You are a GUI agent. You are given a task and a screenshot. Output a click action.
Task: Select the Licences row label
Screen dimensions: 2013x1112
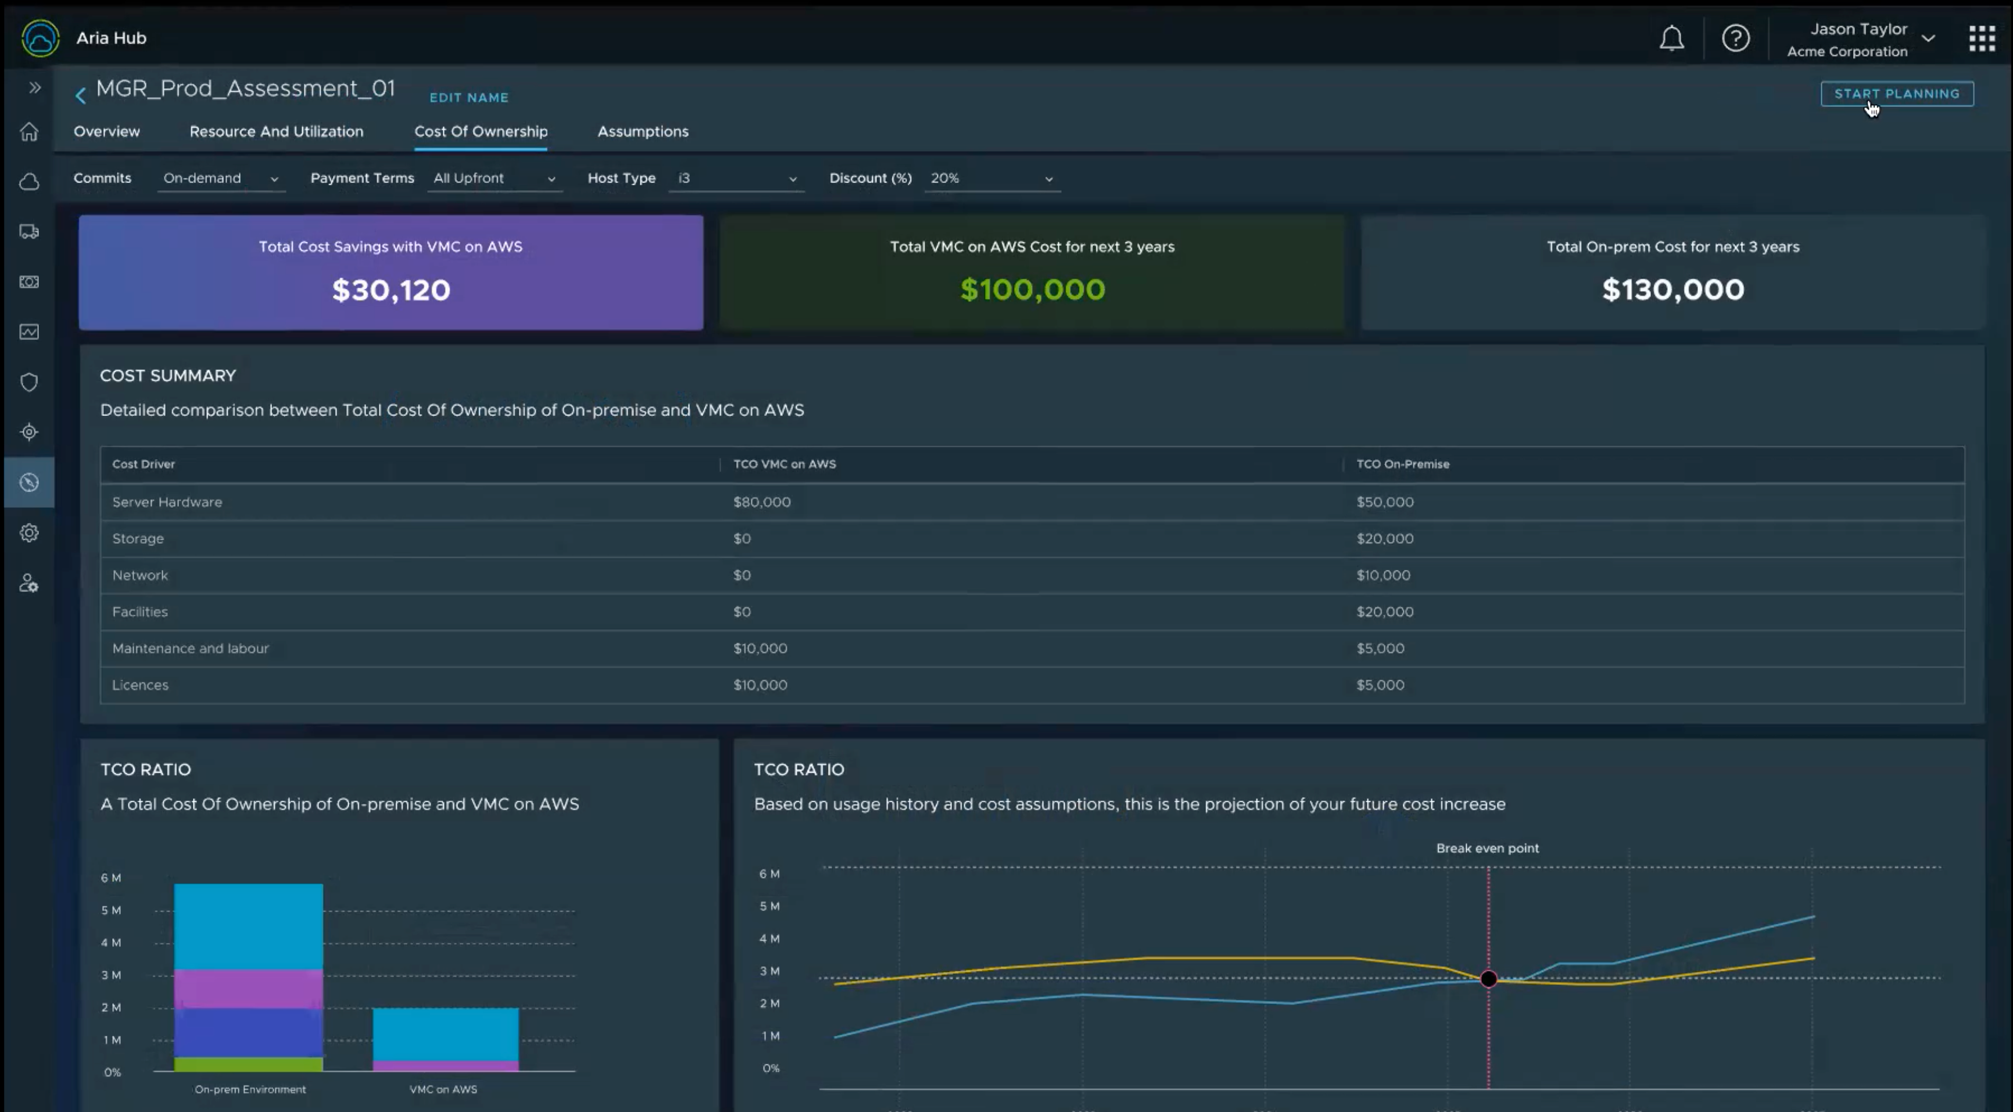[x=140, y=686]
